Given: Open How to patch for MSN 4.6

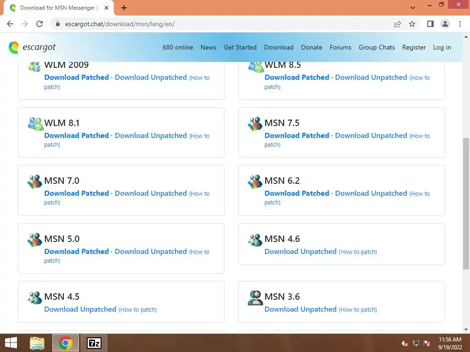Looking at the screenshot, I should (x=358, y=252).
